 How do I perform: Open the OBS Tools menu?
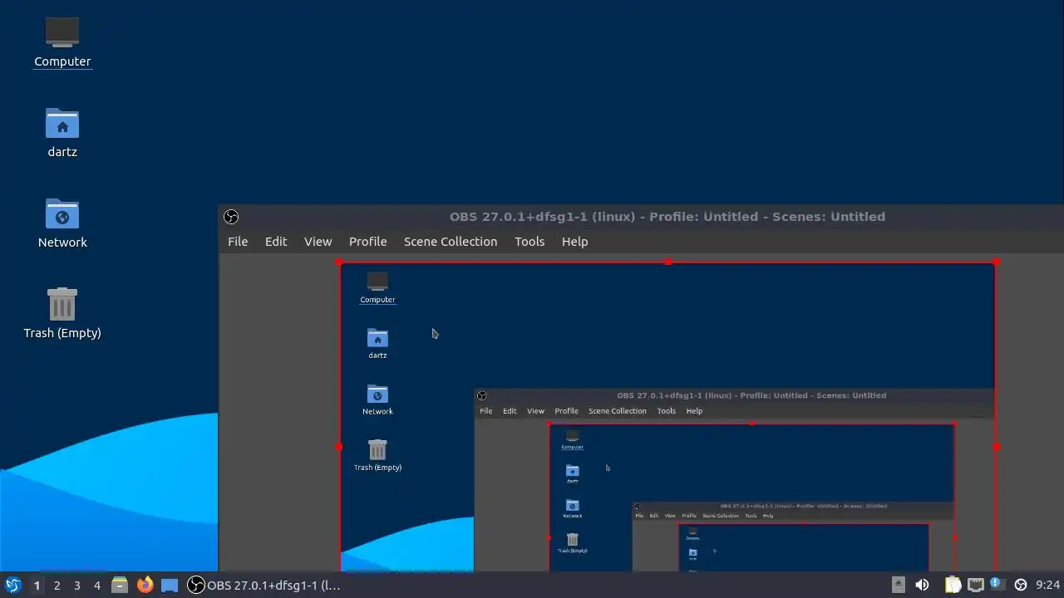530,242
